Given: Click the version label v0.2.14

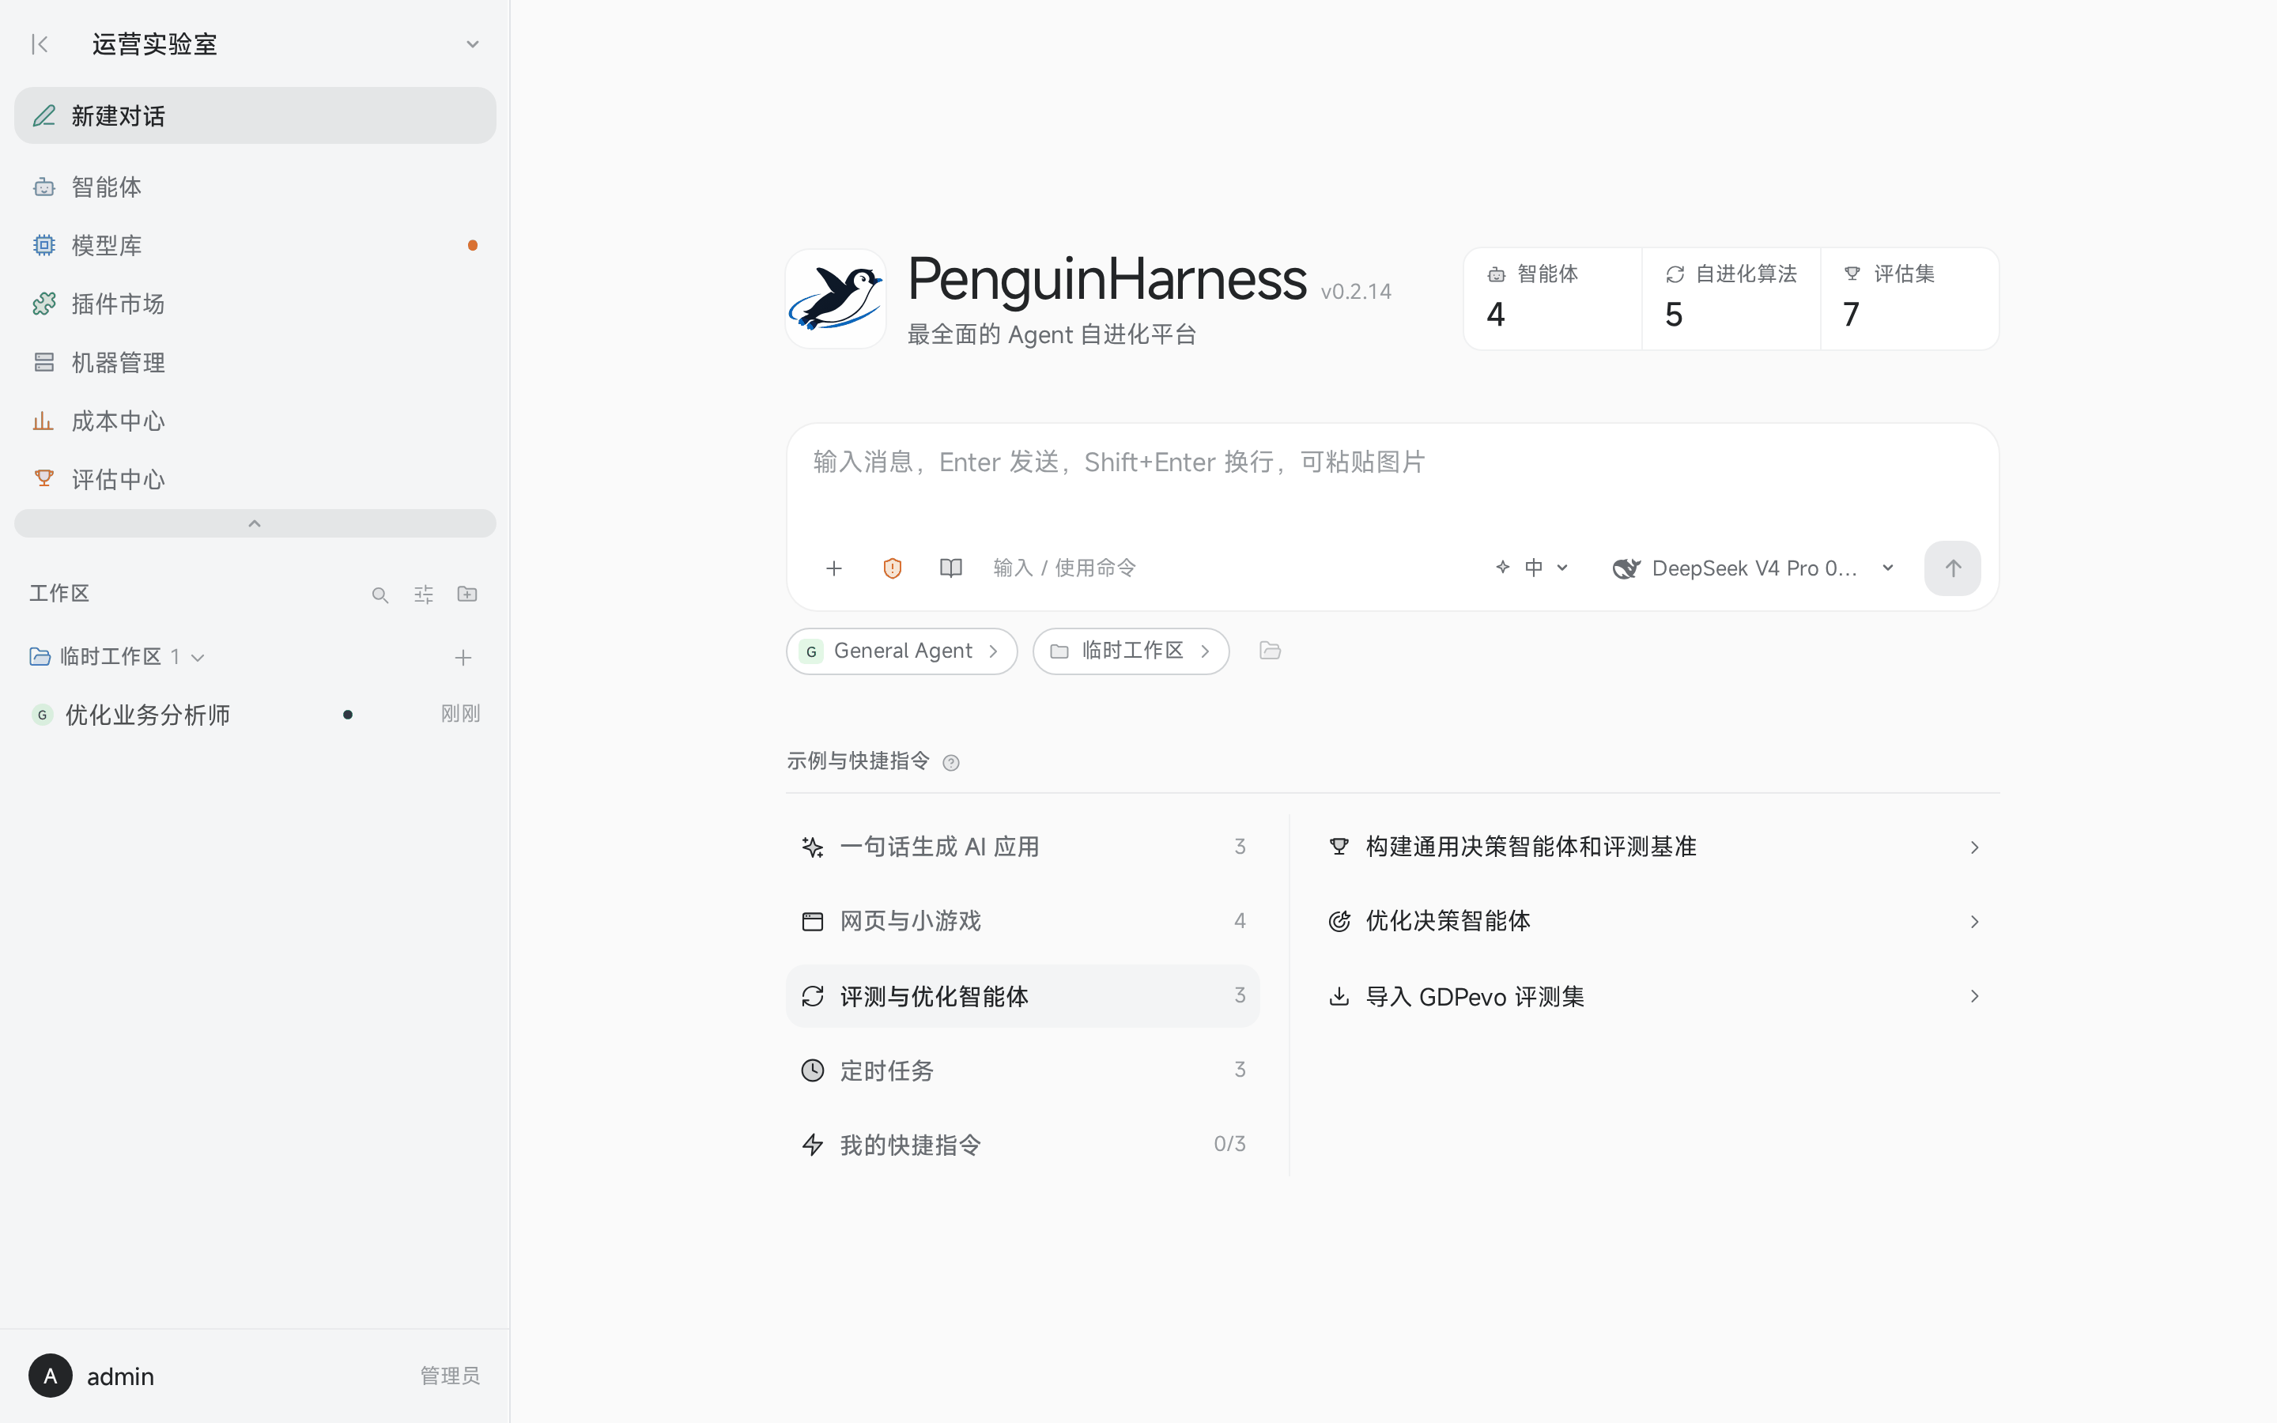Looking at the screenshot, I should [x=1356, y=292].
